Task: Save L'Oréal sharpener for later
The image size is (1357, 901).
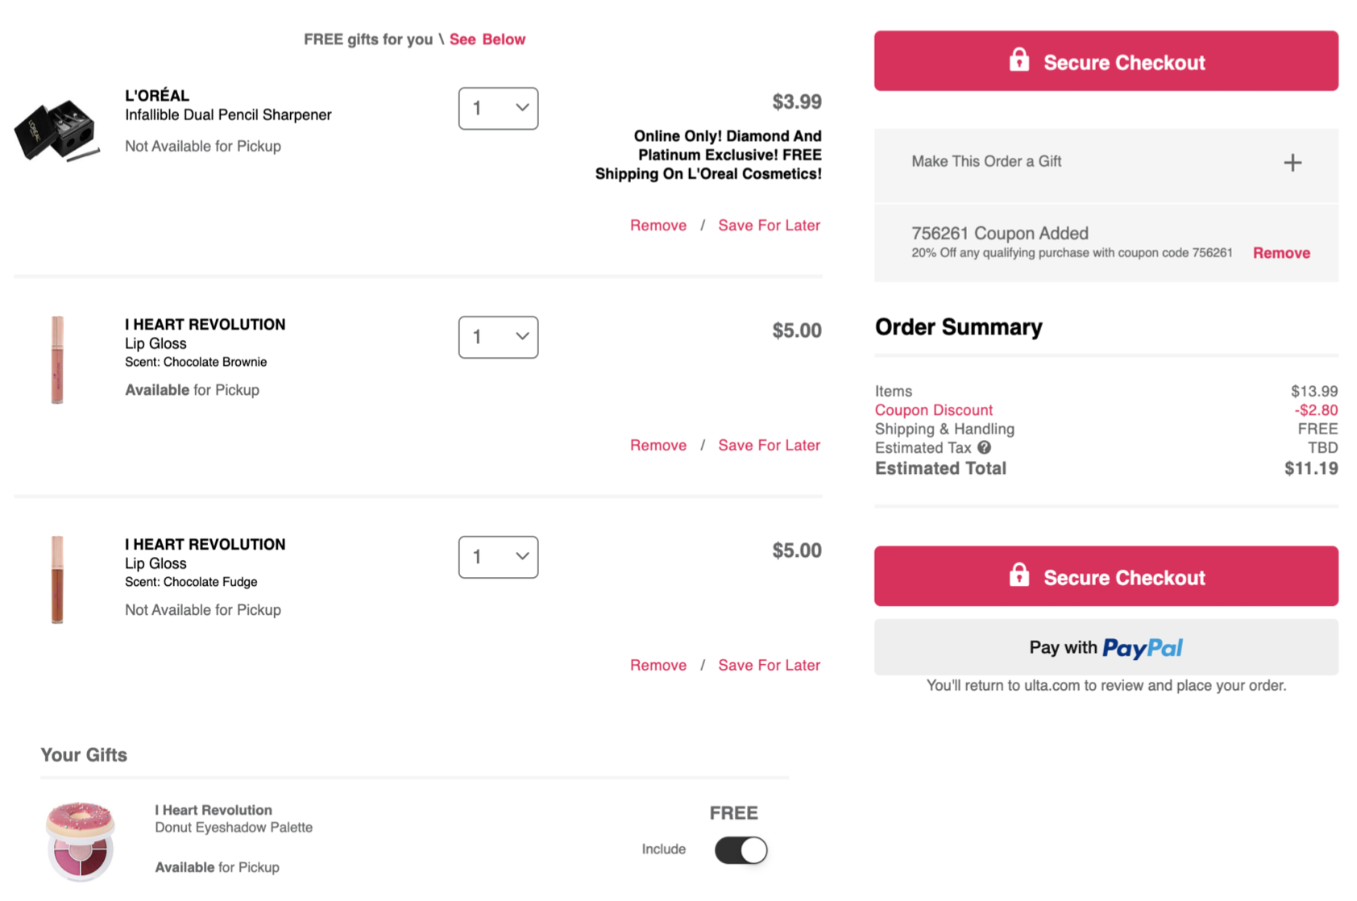Action: click(769, 226)
